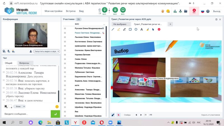Click the person silhouette icon in Конференция
224x126 pixels.
coord(31,51)
